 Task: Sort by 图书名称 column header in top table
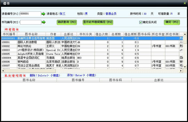coord(31,34)
